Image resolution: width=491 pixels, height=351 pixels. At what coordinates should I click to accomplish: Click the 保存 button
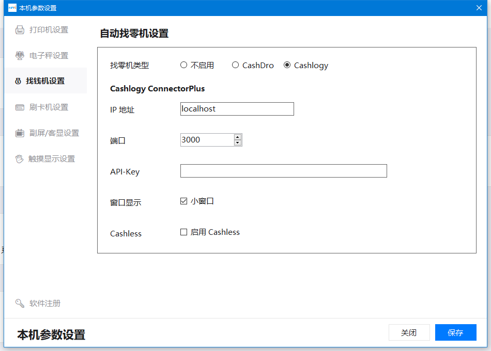[x=456, y=332]
